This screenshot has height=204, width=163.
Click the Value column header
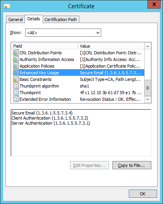tap(111, 46)
